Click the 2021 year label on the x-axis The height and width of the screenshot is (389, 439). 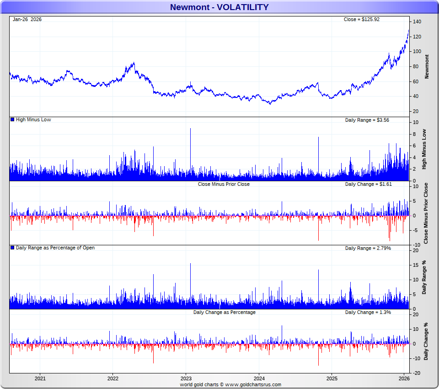40,378
